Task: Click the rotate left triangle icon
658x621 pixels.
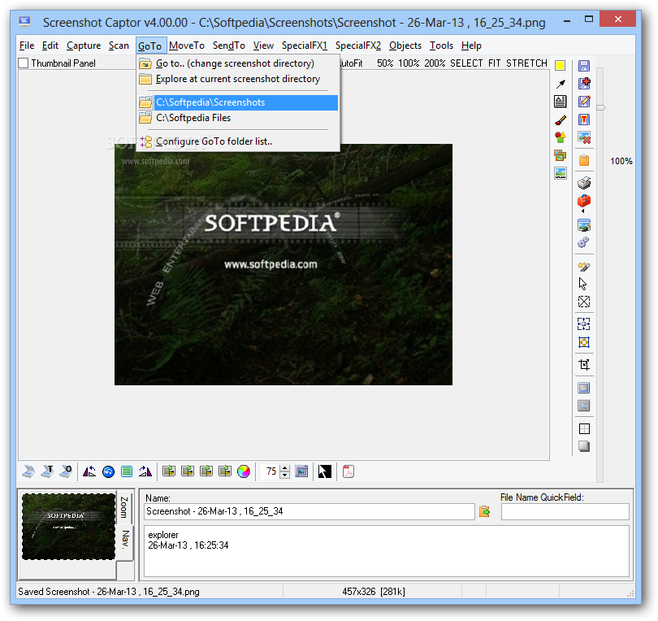Action: pos(89,471)
